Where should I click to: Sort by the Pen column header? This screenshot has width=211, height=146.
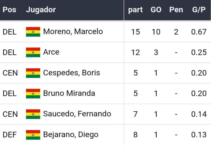click(x=176, y=10)
